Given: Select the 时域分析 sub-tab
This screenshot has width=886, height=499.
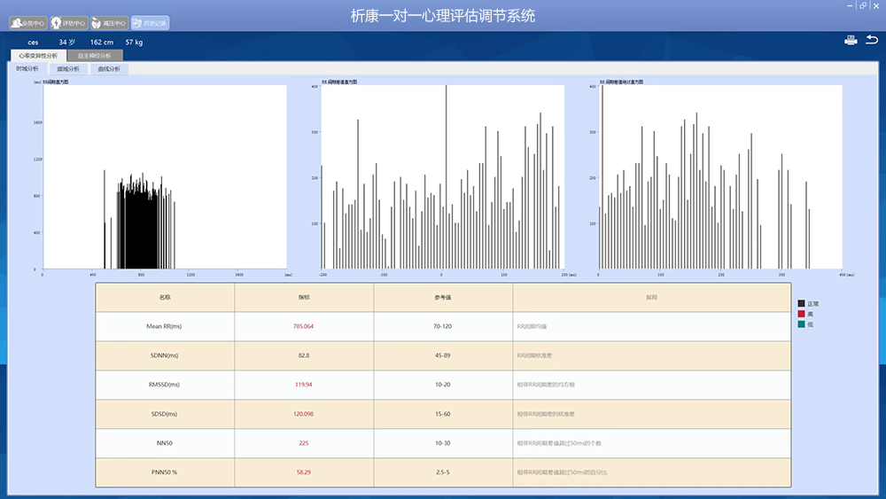Looking at the screenshot, I should point(27,68).
